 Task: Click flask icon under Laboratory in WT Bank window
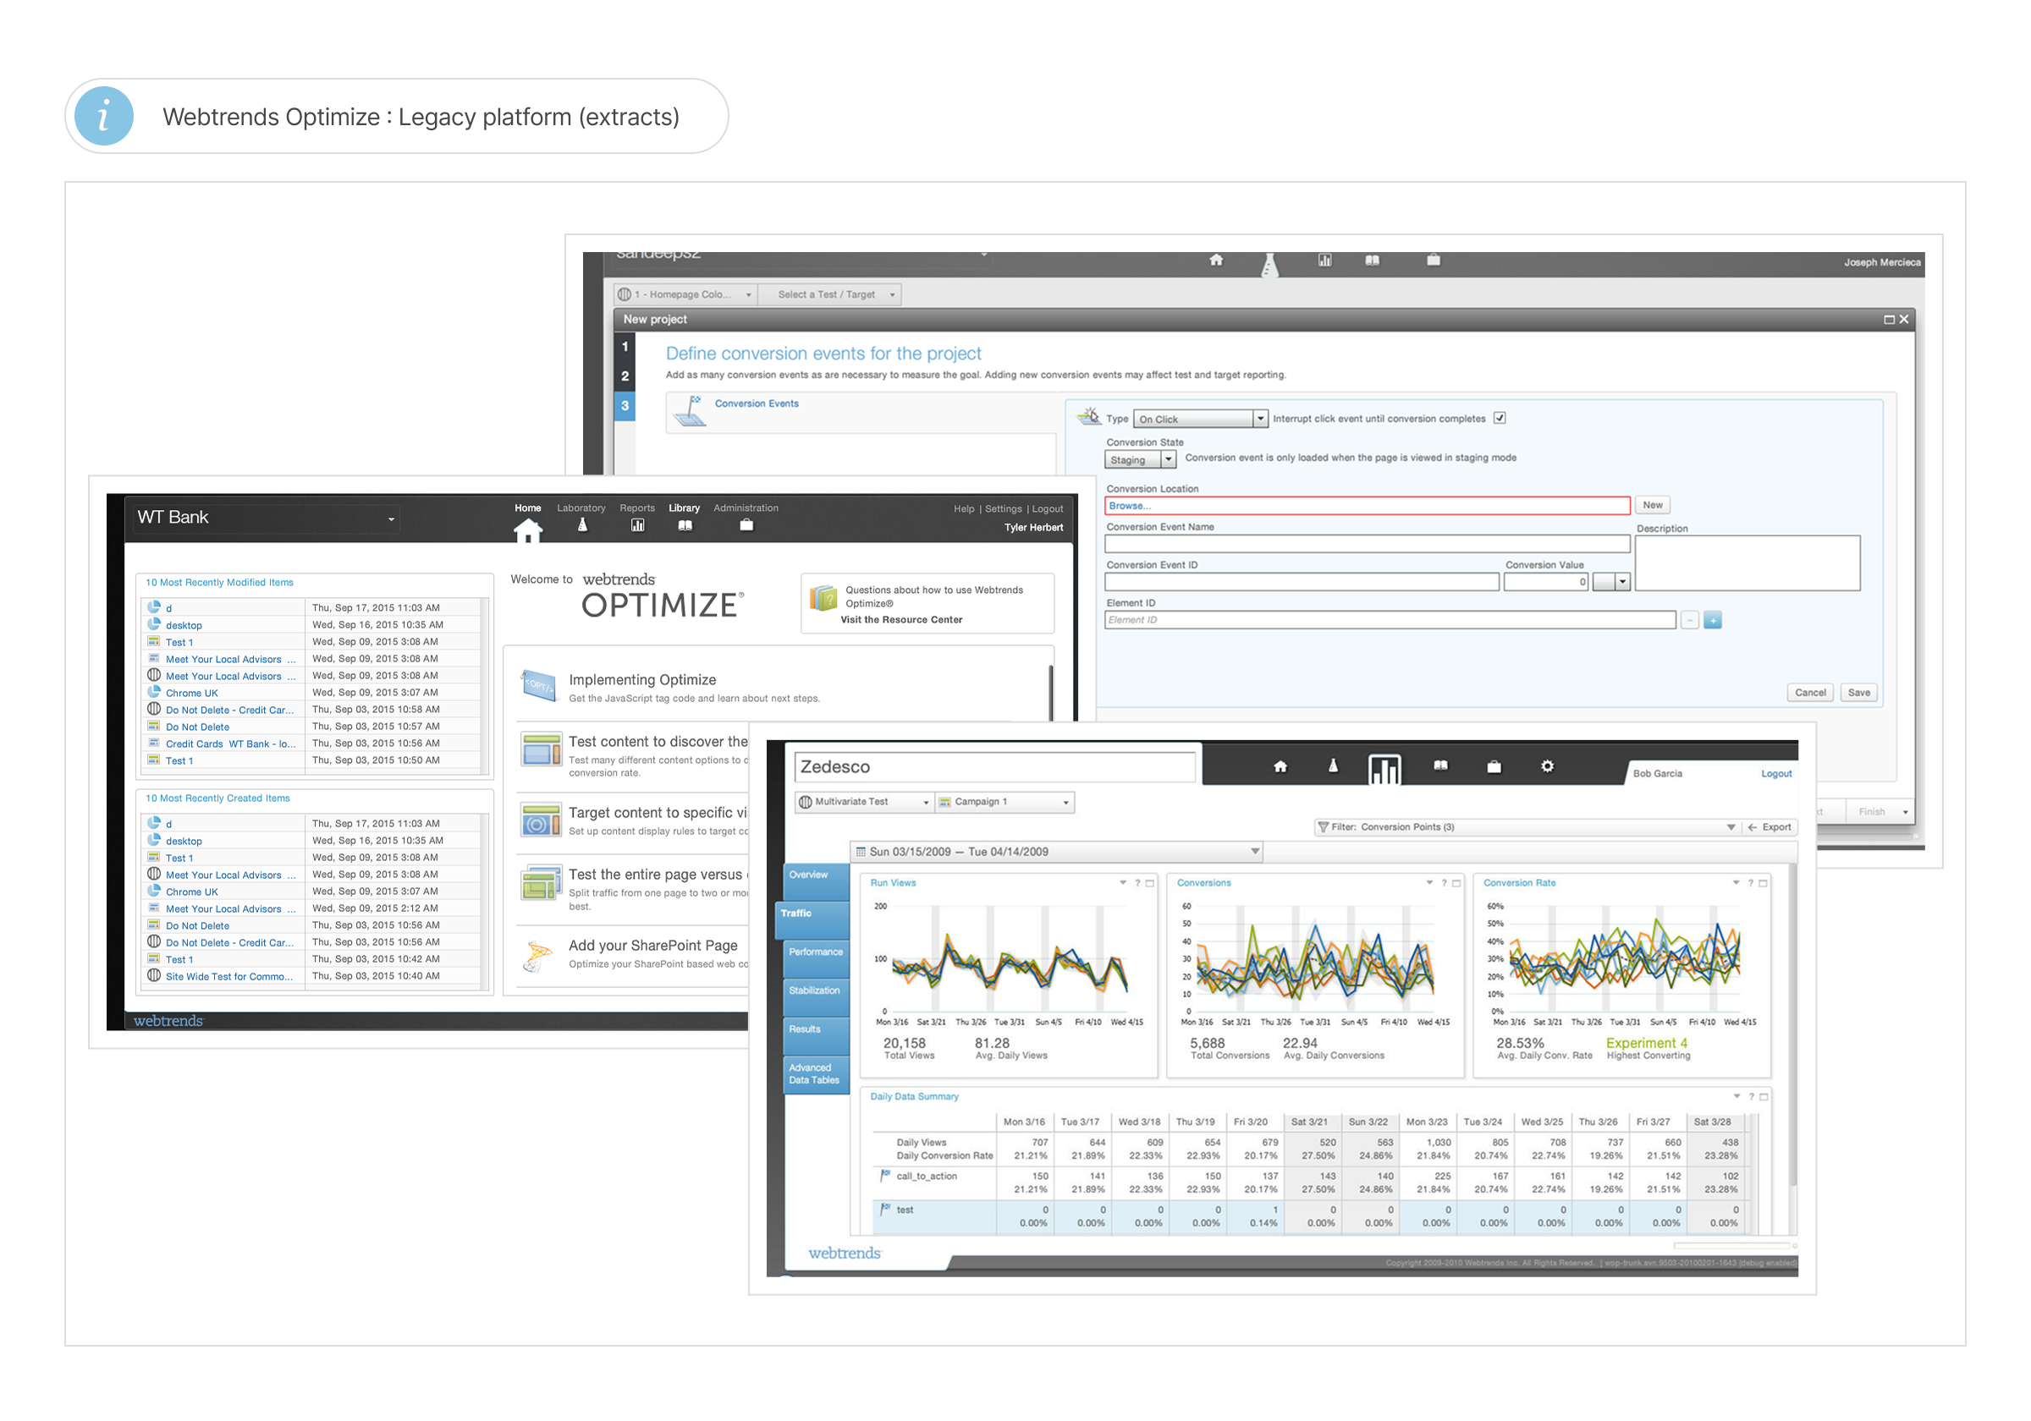pos(582,525)
